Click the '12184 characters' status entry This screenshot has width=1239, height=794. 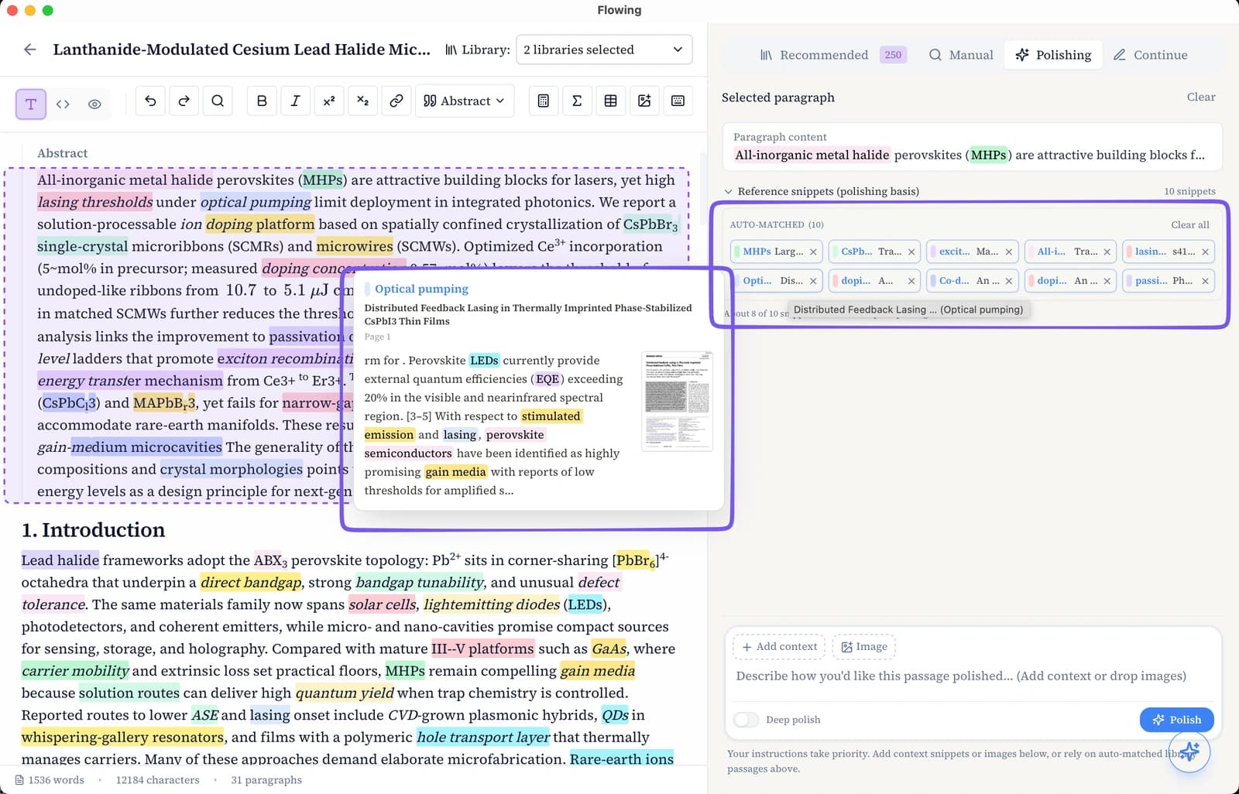[157, 780]
